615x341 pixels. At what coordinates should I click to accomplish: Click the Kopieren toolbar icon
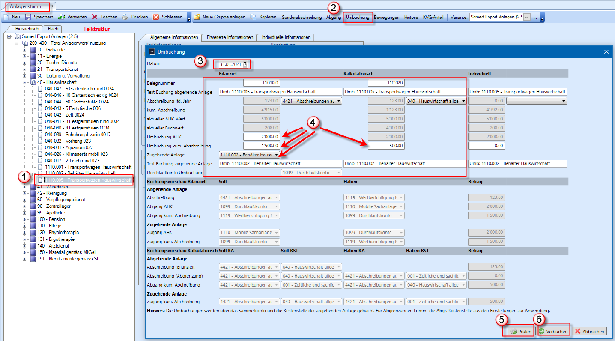[x=254, y=17]
